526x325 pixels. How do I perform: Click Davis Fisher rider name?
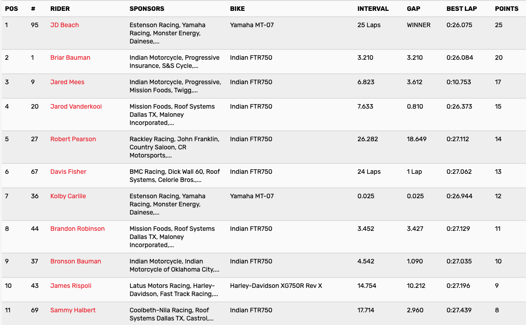(x=68, y=172)
